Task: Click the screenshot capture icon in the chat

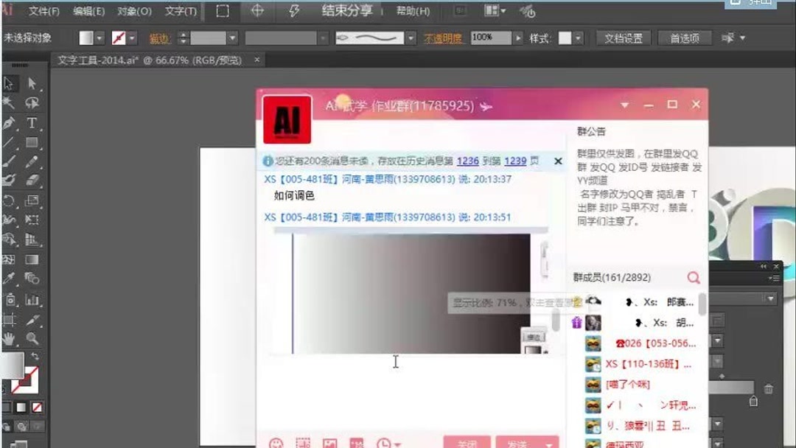Action: 303,442
